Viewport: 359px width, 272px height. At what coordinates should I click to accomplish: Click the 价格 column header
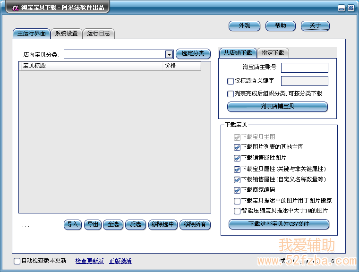(x=181, y=66)
